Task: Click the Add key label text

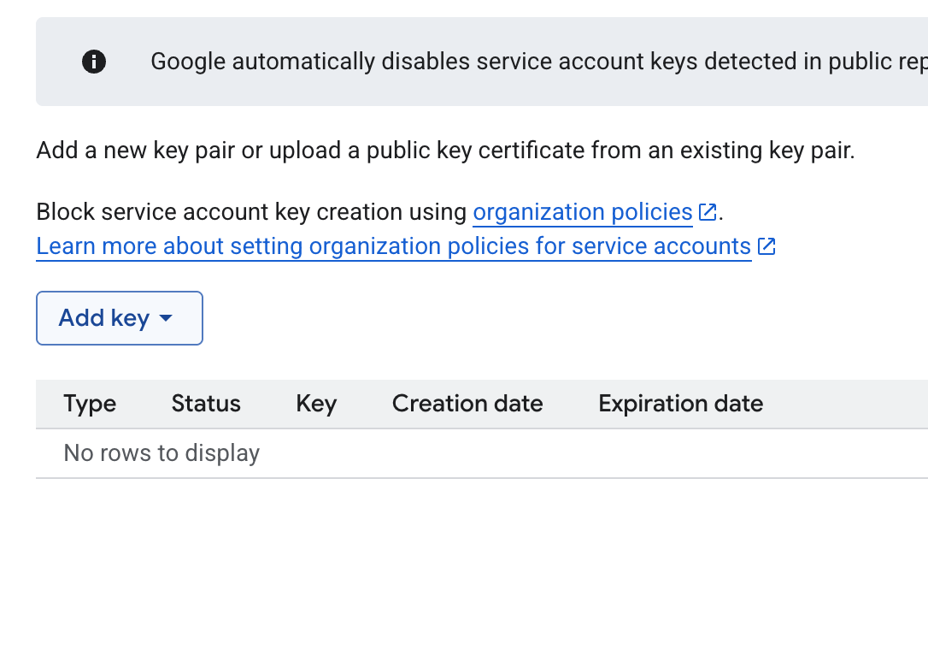Action: [x=104, y=318]
